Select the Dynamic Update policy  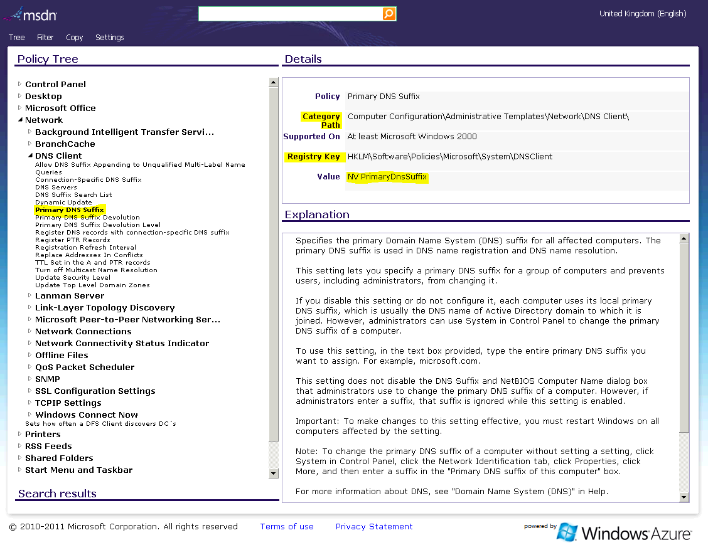(x=63, y=203)
